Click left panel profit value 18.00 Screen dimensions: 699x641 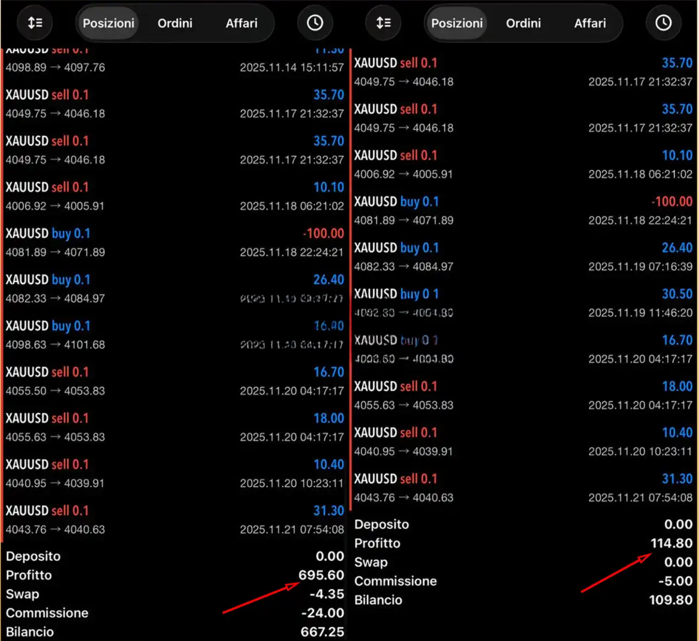point(328,418)
